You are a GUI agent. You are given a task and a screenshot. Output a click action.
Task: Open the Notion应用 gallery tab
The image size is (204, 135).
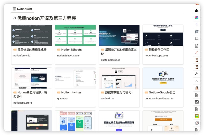22,9
